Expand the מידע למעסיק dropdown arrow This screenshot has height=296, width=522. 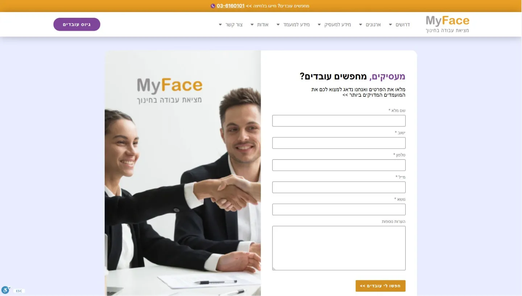pyautogui.click(x=319, y=25)
